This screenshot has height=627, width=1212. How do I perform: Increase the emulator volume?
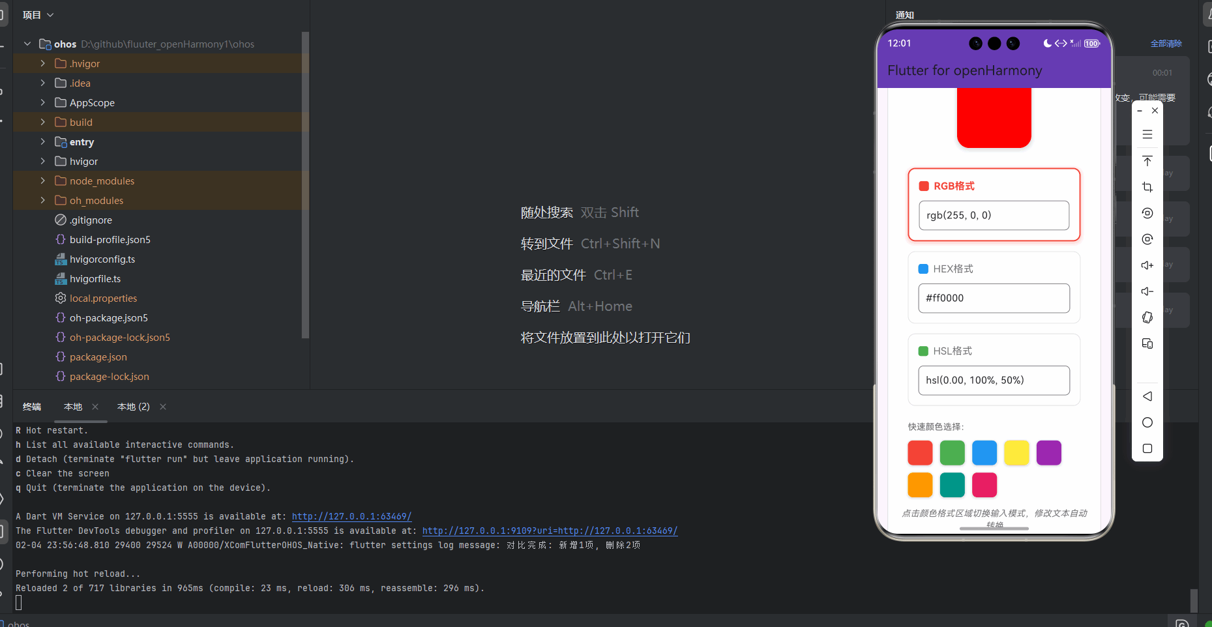1147,265
